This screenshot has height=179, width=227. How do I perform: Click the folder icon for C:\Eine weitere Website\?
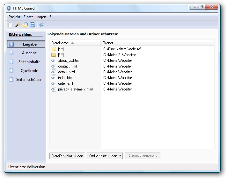(54, 49)
